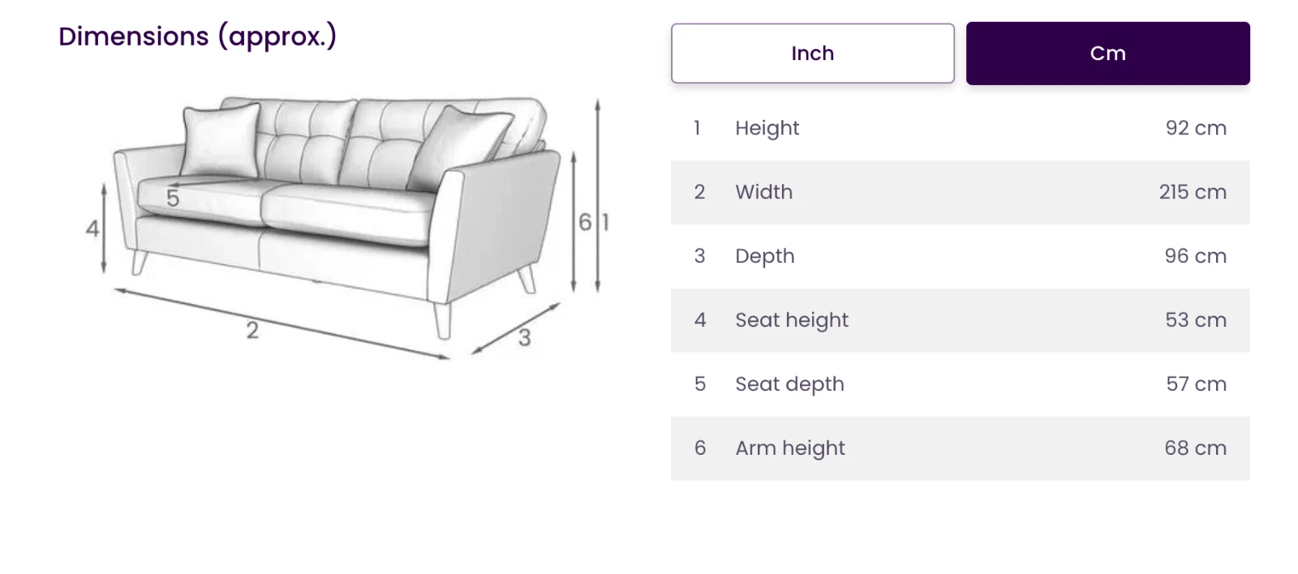Click the Height row in the table

[x=960, y=128]
